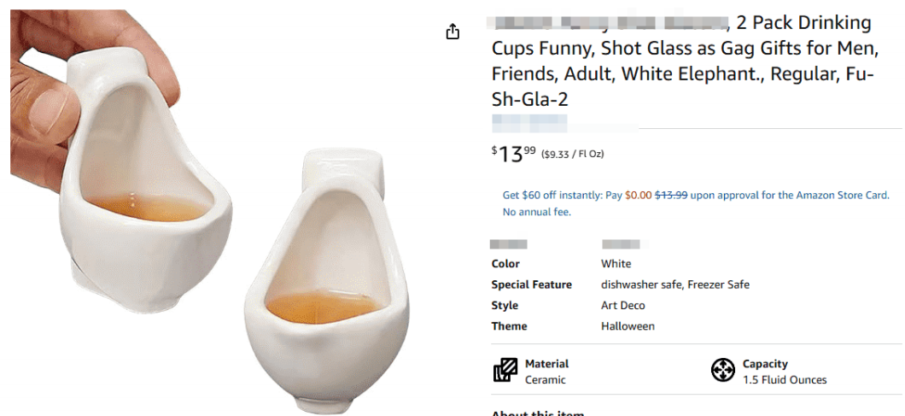The image size is (905, 416).
Task: Click the Material ceramic icon
Action: (505, 370)
